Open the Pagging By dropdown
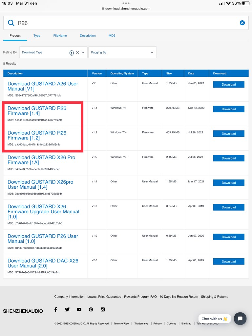252x336 pixels. (122, 52)
